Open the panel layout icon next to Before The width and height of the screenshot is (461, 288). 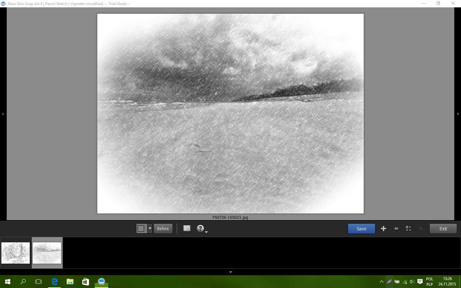[x=187, y=228]
